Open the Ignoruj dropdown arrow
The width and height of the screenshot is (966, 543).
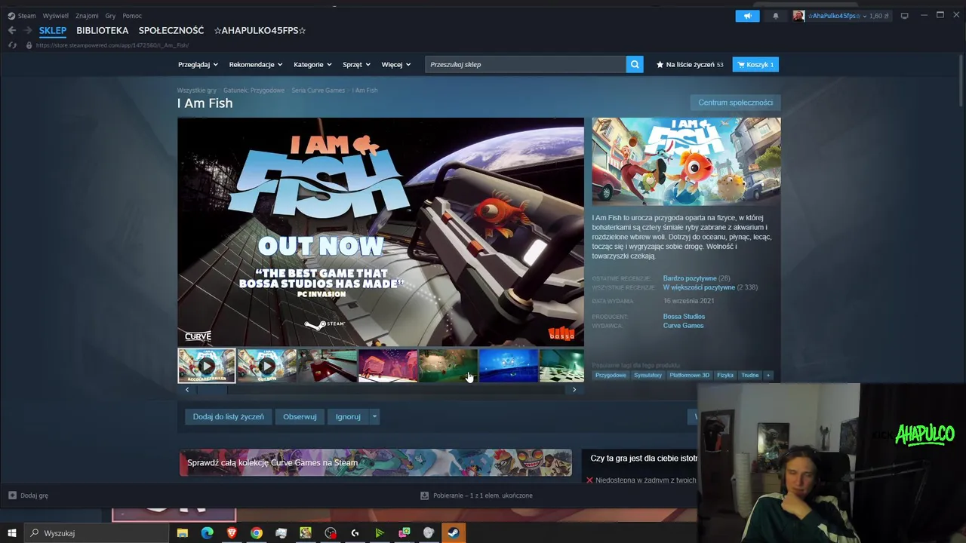374,416
